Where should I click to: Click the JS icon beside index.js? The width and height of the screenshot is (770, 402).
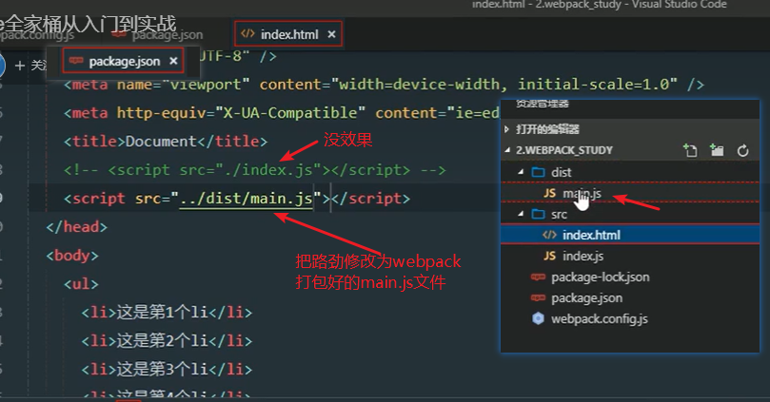[549, 256]
